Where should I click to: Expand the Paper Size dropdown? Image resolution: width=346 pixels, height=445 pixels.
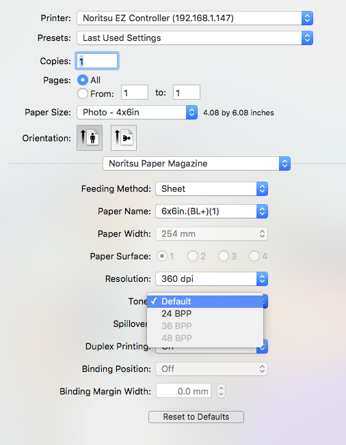137,113
